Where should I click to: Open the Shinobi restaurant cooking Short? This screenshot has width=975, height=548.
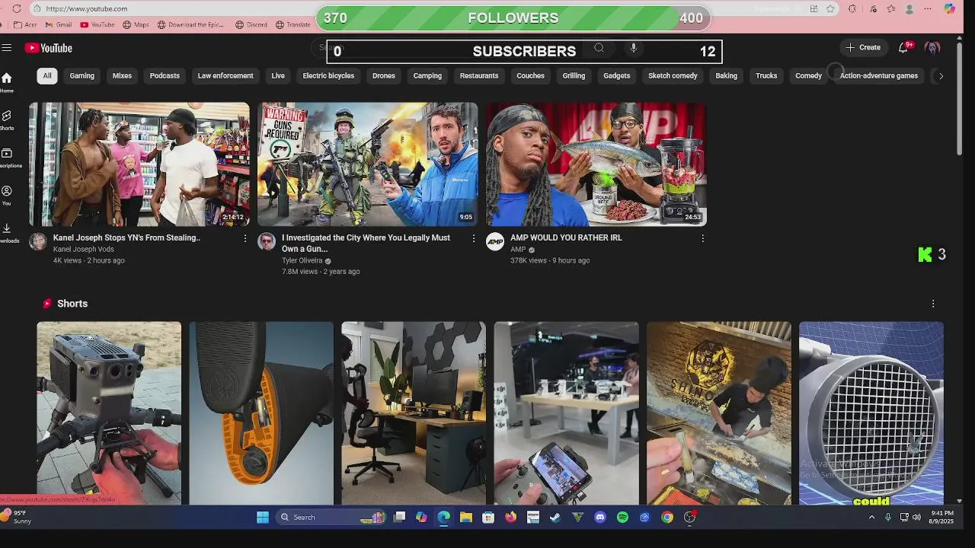click(x=719, y=413)
